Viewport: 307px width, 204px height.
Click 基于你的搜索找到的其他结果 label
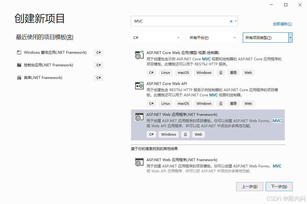154,149
